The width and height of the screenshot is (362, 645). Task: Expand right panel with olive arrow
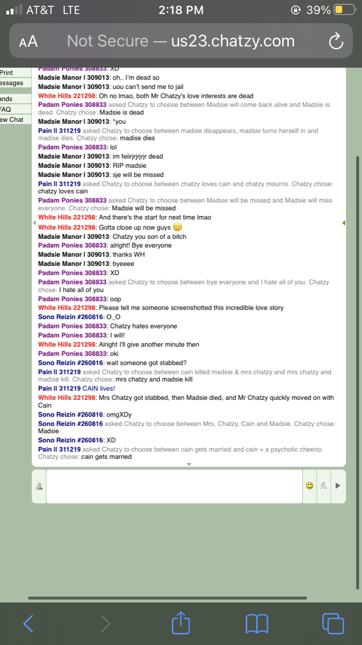point(344,223)
